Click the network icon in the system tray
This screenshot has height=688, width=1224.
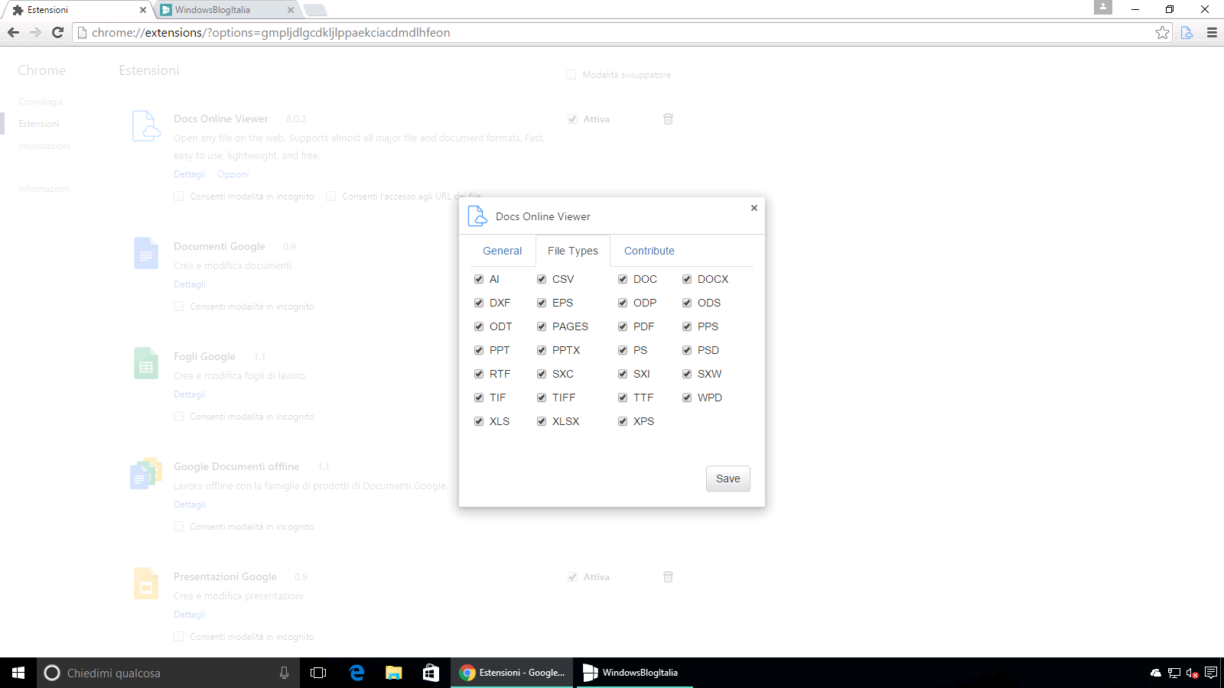pyautogui.click(x=1174, y=673)
